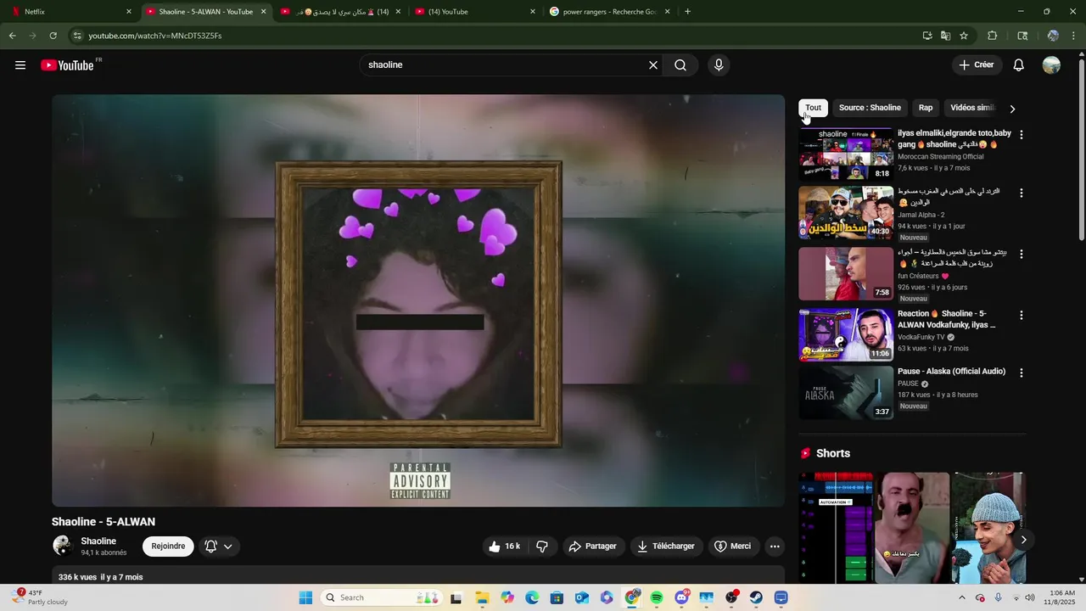Click the Télécharger download button
The image size is (1086, 611).
[x=666, y=547]
